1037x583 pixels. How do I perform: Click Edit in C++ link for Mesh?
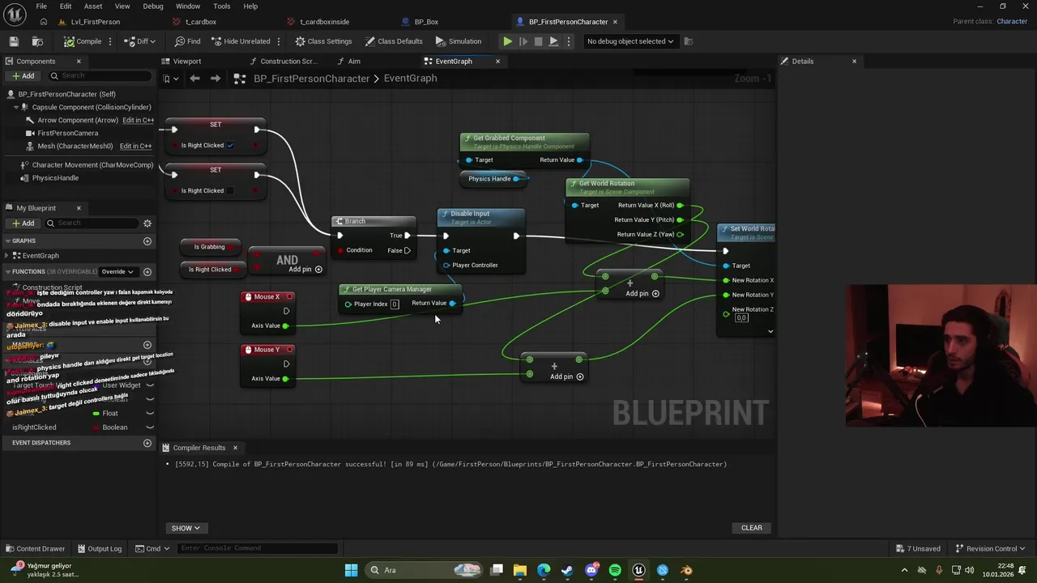(135, 147)
